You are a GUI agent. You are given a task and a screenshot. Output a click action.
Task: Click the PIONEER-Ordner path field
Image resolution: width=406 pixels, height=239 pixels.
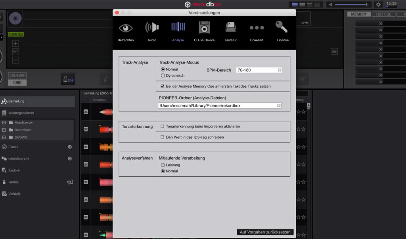pyautogui.click(x=220, y=106)
